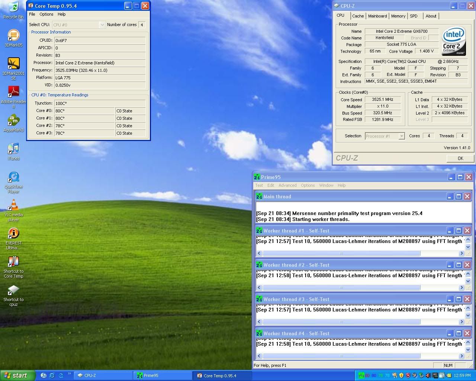
Task: Click the Prime95 title bar icon
Action: click(257, 177)
